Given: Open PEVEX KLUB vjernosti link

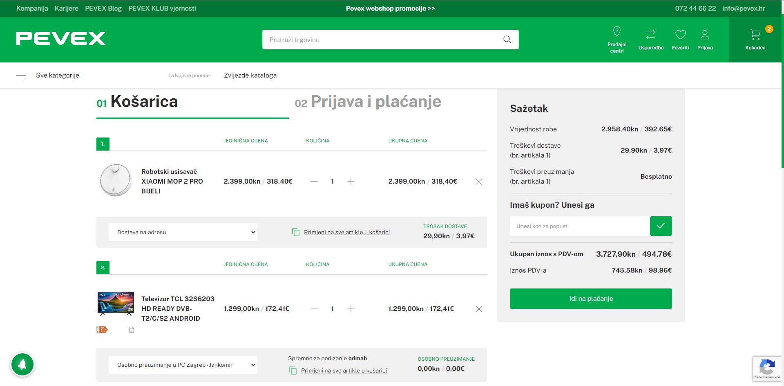Looking at the screenshot, I should [162, 8].
